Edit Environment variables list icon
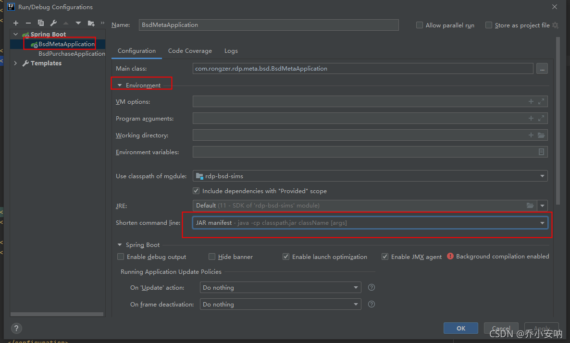This screenshot has width=570, height=343. point(541,152)
